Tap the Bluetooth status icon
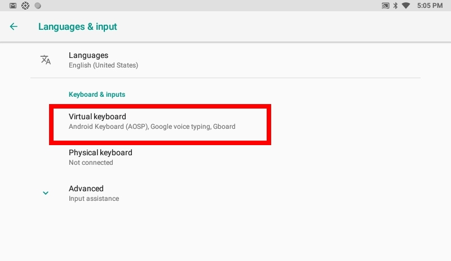Image resolution: width=451 pixels, height=261 pixels. tap(396, 6)
